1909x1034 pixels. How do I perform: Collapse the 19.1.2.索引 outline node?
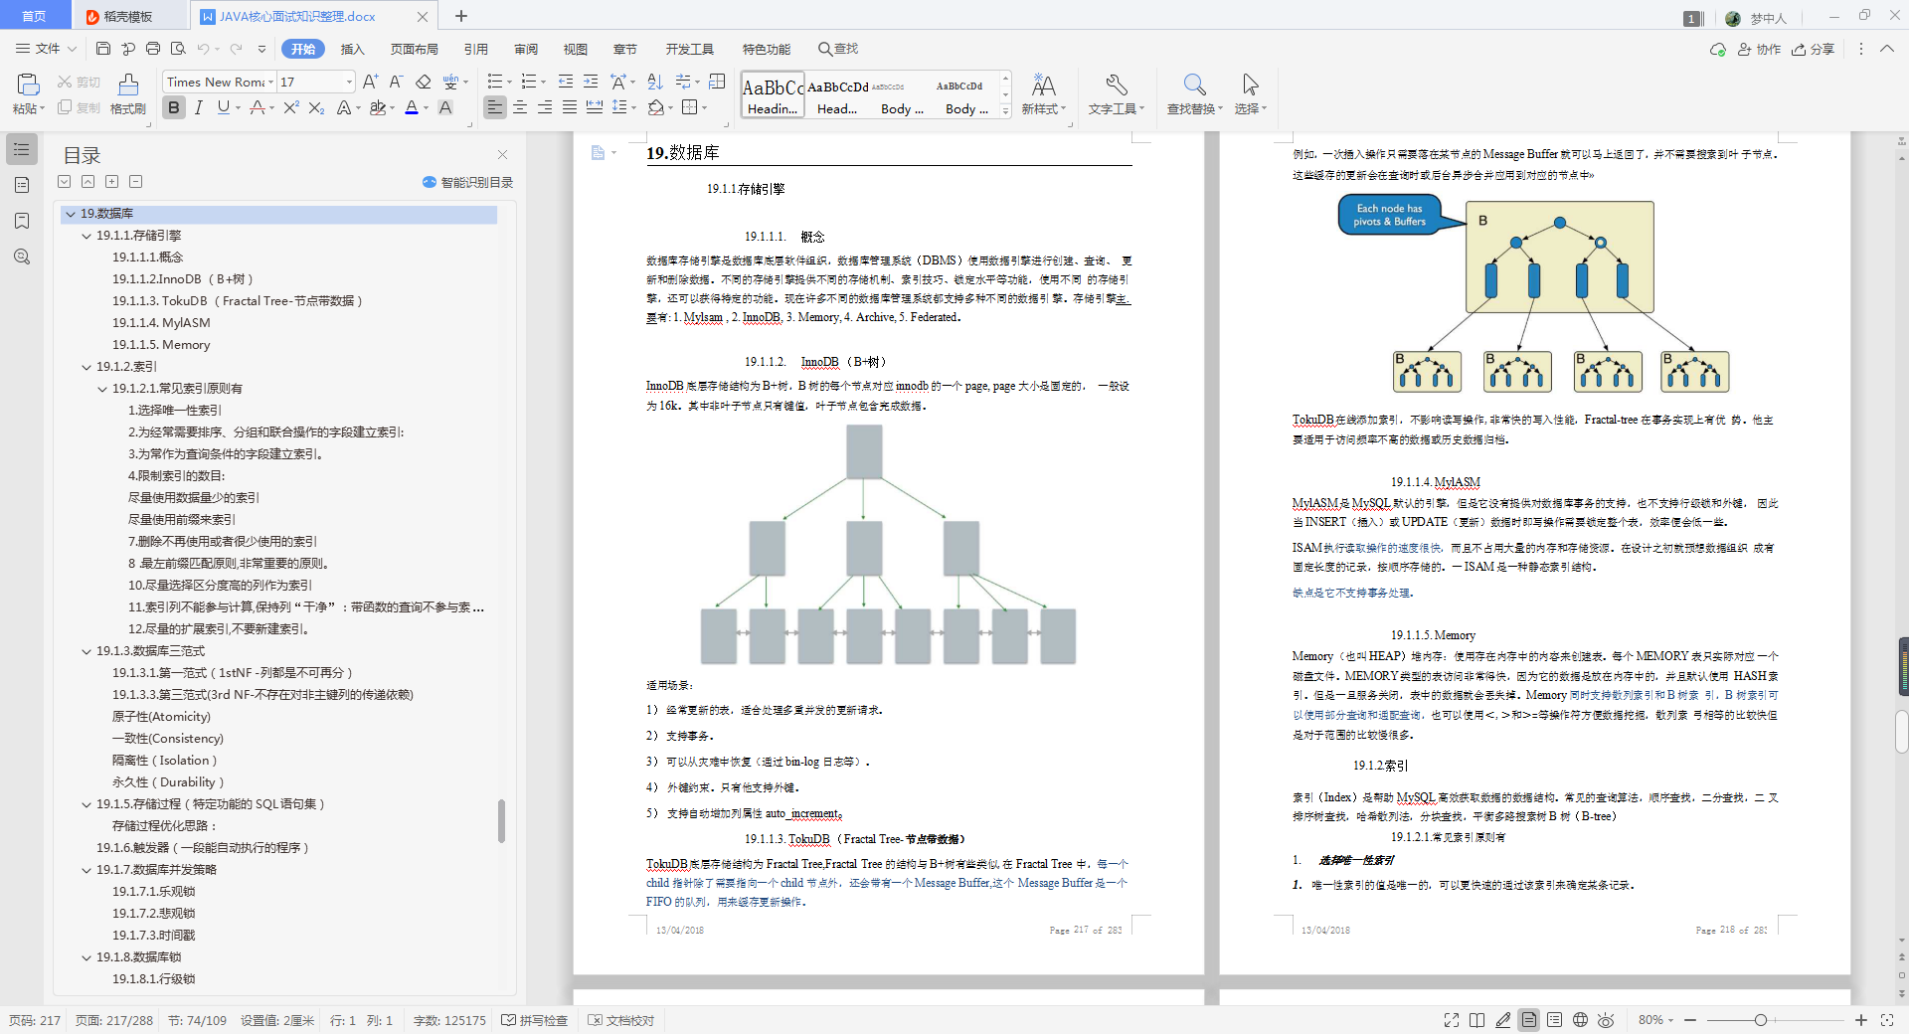point(87,367)
